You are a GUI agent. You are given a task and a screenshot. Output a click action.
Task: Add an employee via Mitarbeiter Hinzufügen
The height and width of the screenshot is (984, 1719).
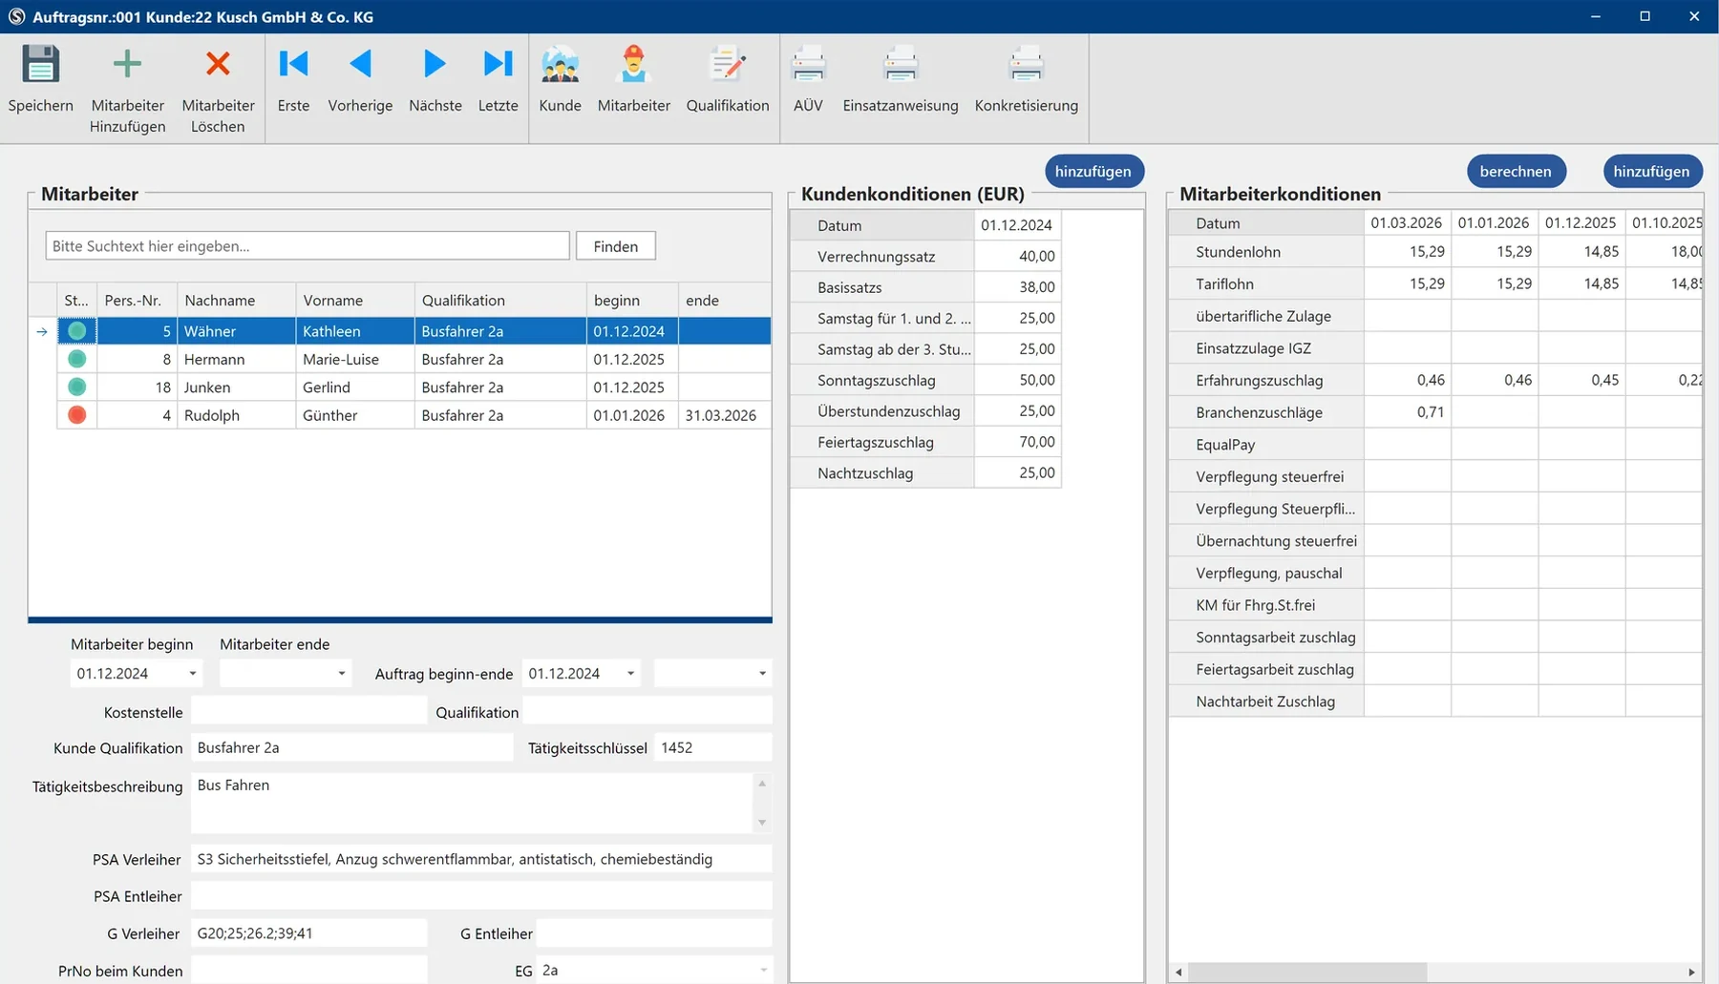tap(127, 91)
